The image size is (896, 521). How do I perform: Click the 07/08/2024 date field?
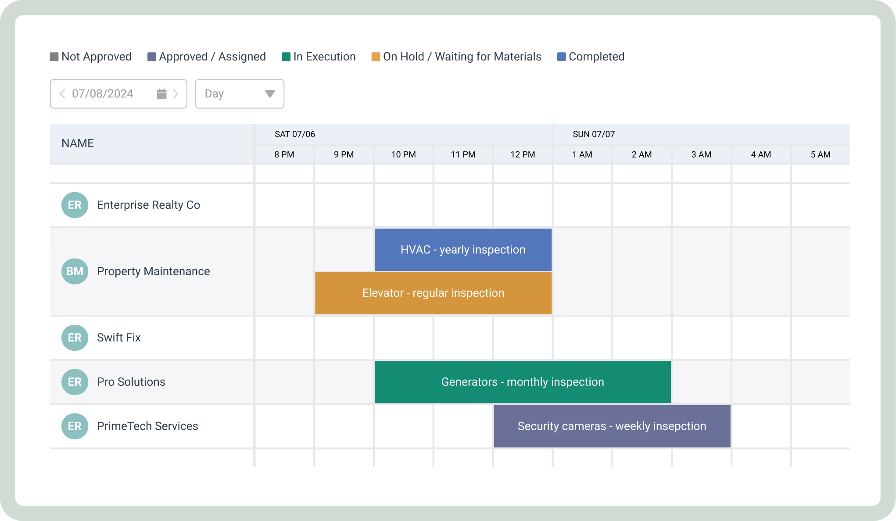(103, 93)
